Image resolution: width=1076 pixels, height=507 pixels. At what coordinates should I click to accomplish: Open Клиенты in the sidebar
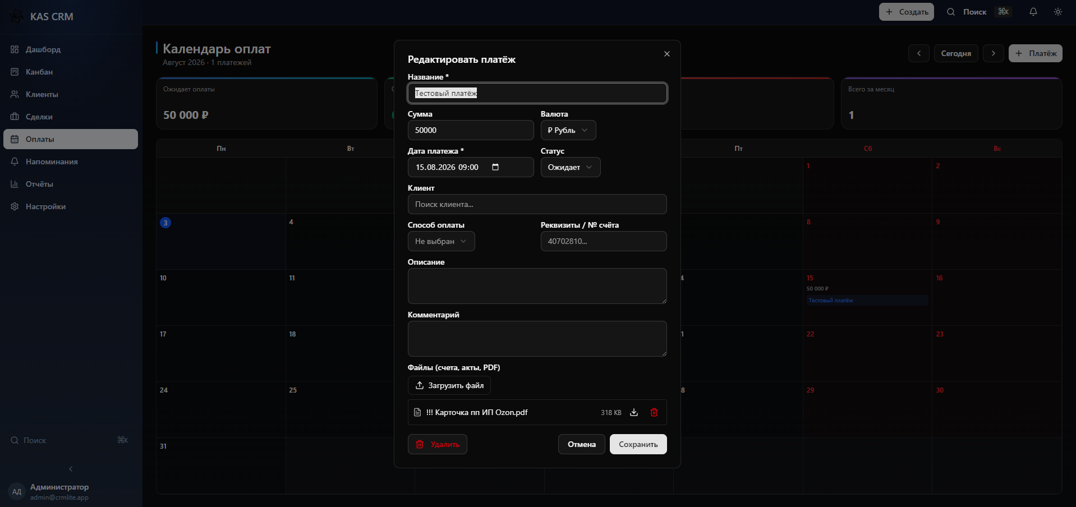71,94
